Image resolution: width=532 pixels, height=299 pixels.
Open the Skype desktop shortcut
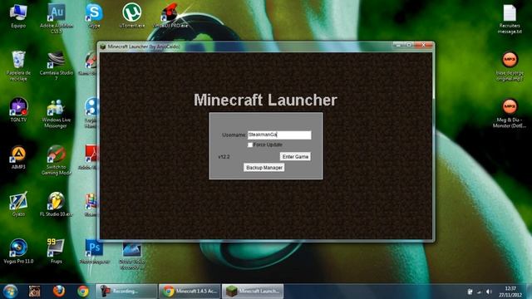coord(94,16)
